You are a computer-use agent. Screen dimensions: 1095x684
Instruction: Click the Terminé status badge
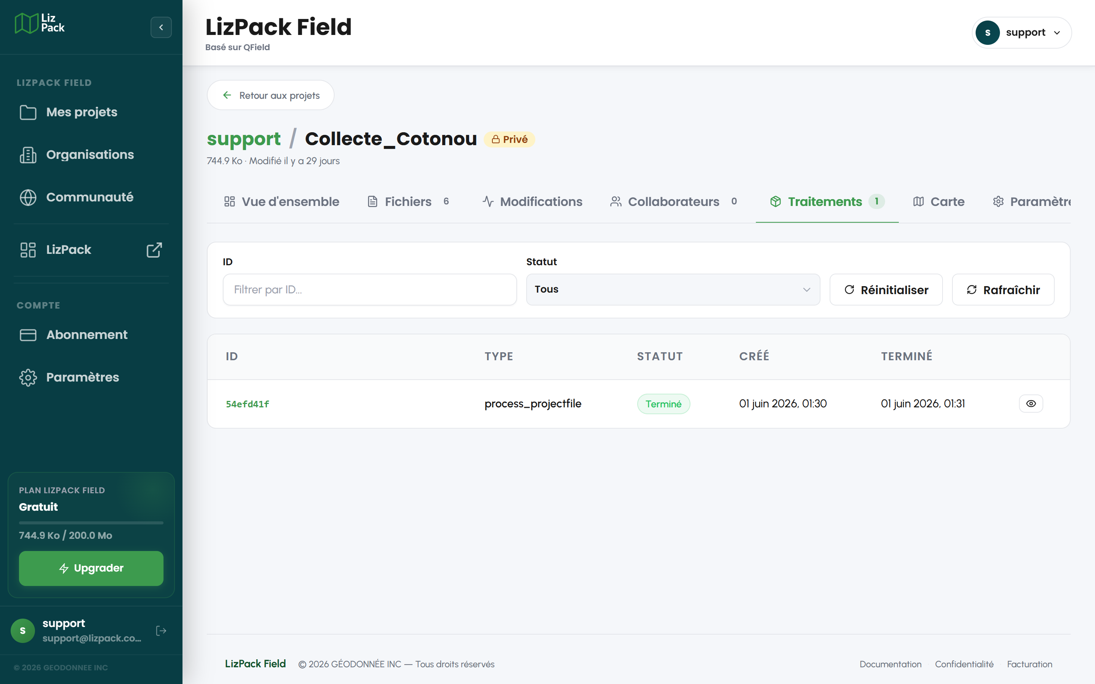coord(663,404)
